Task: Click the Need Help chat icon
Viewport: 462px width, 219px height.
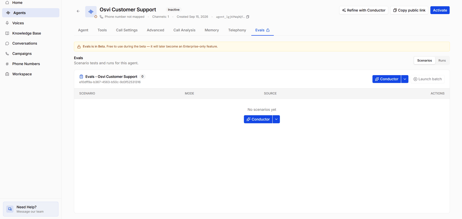Action: click(x=10, y=209)
